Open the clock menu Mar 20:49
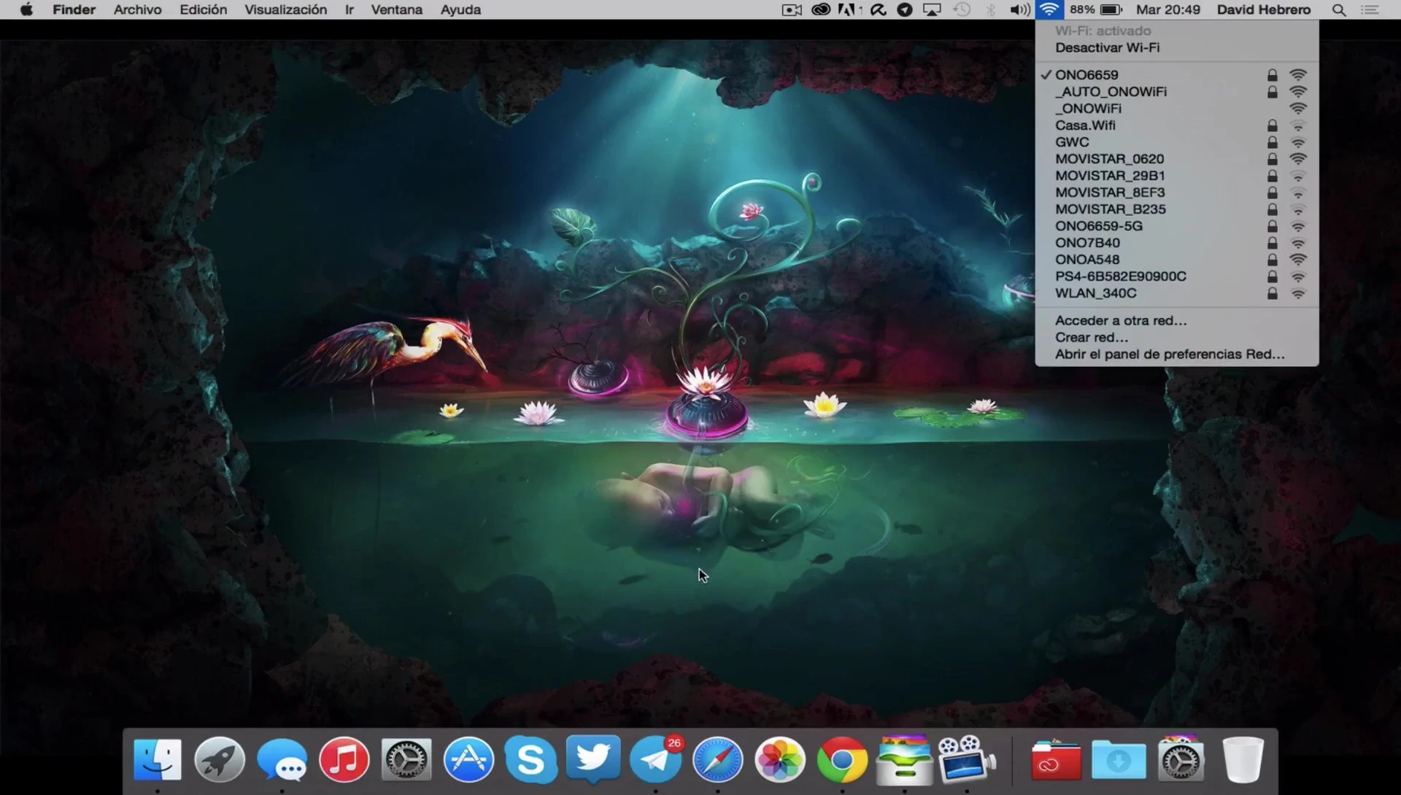This screenshot has height=795, width=1401. click(x=1167, y=9)
